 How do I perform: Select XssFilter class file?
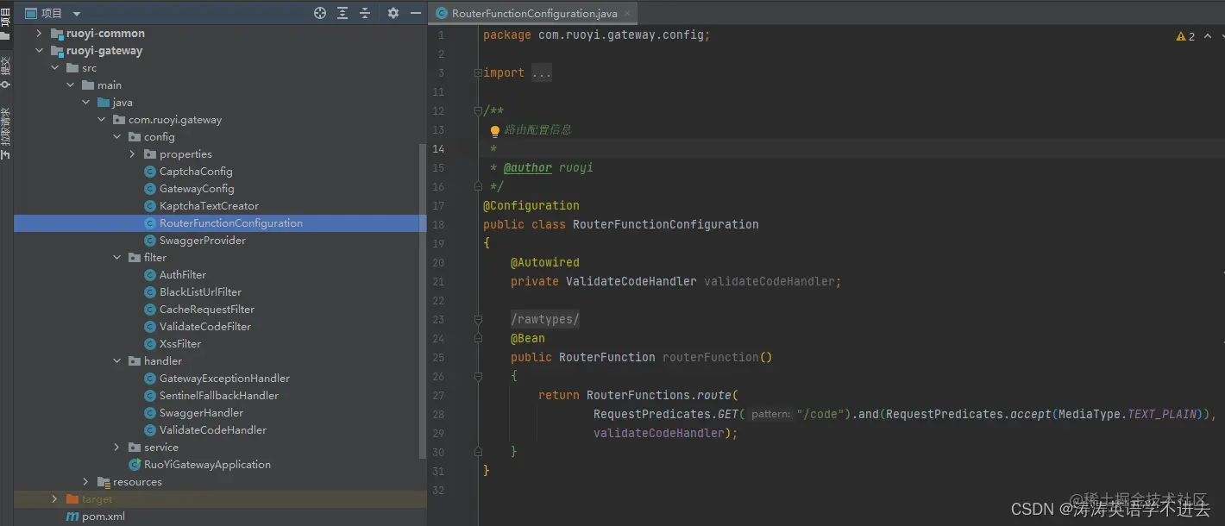(x=180, y=344)
